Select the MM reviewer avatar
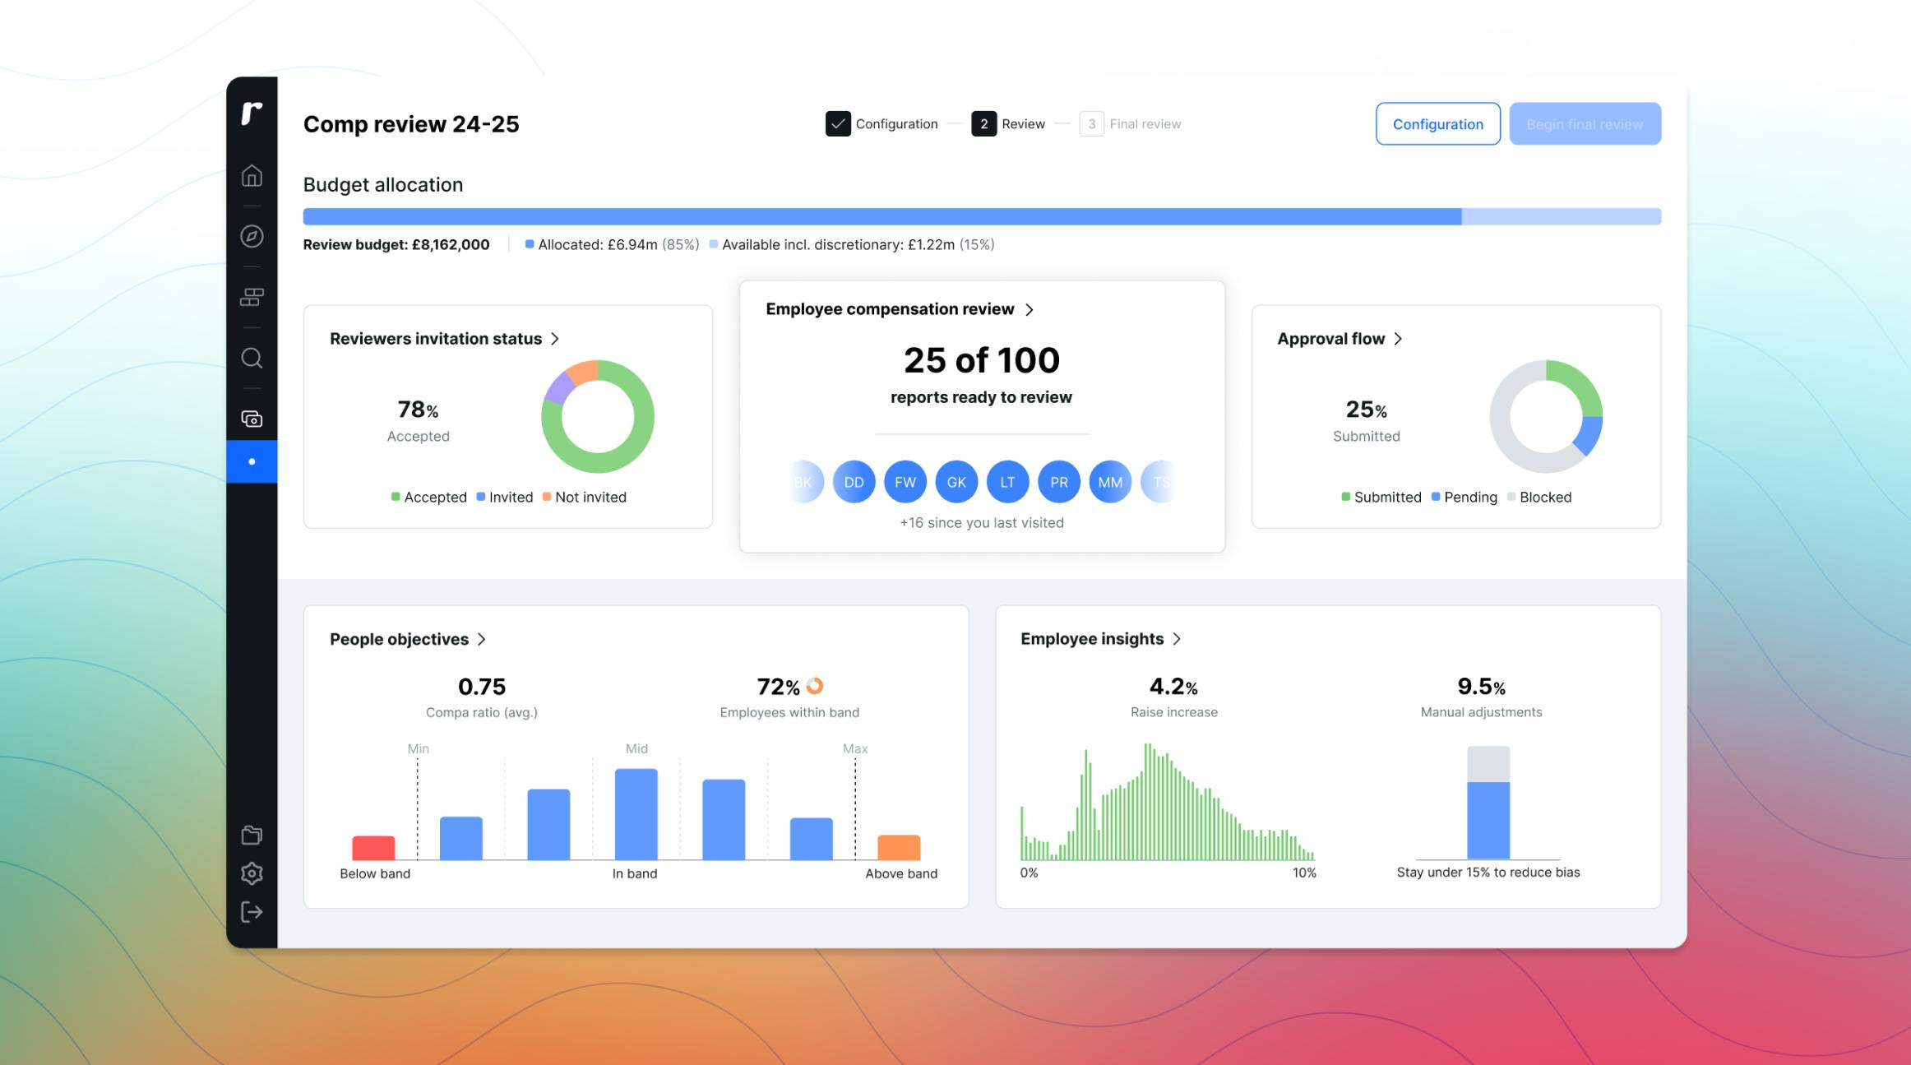The image size is (1911, 1065). 1110,482
